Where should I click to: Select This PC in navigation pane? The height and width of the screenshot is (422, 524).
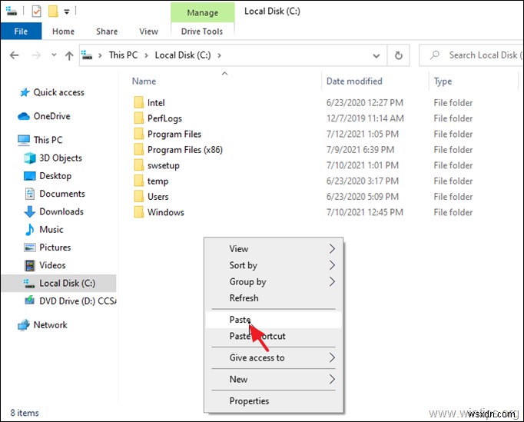48,140
